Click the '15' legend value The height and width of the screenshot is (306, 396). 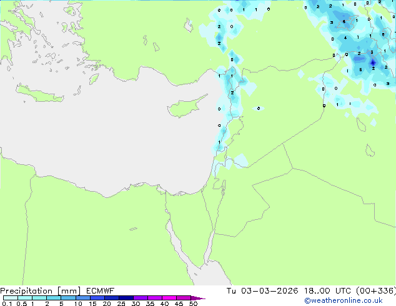pyautogui.click(x=92, y=304)
